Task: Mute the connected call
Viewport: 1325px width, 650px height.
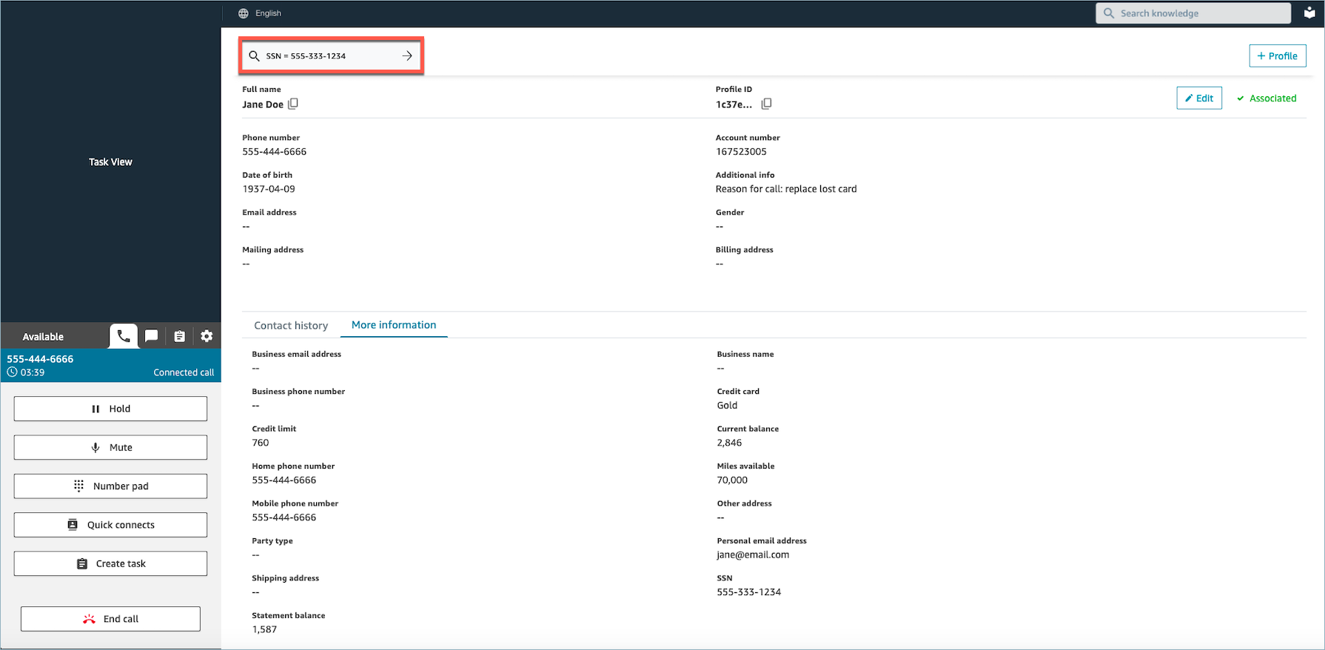Action: tap(110, 447)
